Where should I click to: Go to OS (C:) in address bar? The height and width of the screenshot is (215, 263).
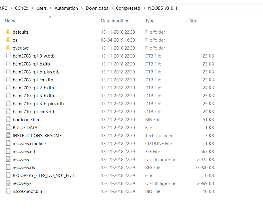[22, 8]
